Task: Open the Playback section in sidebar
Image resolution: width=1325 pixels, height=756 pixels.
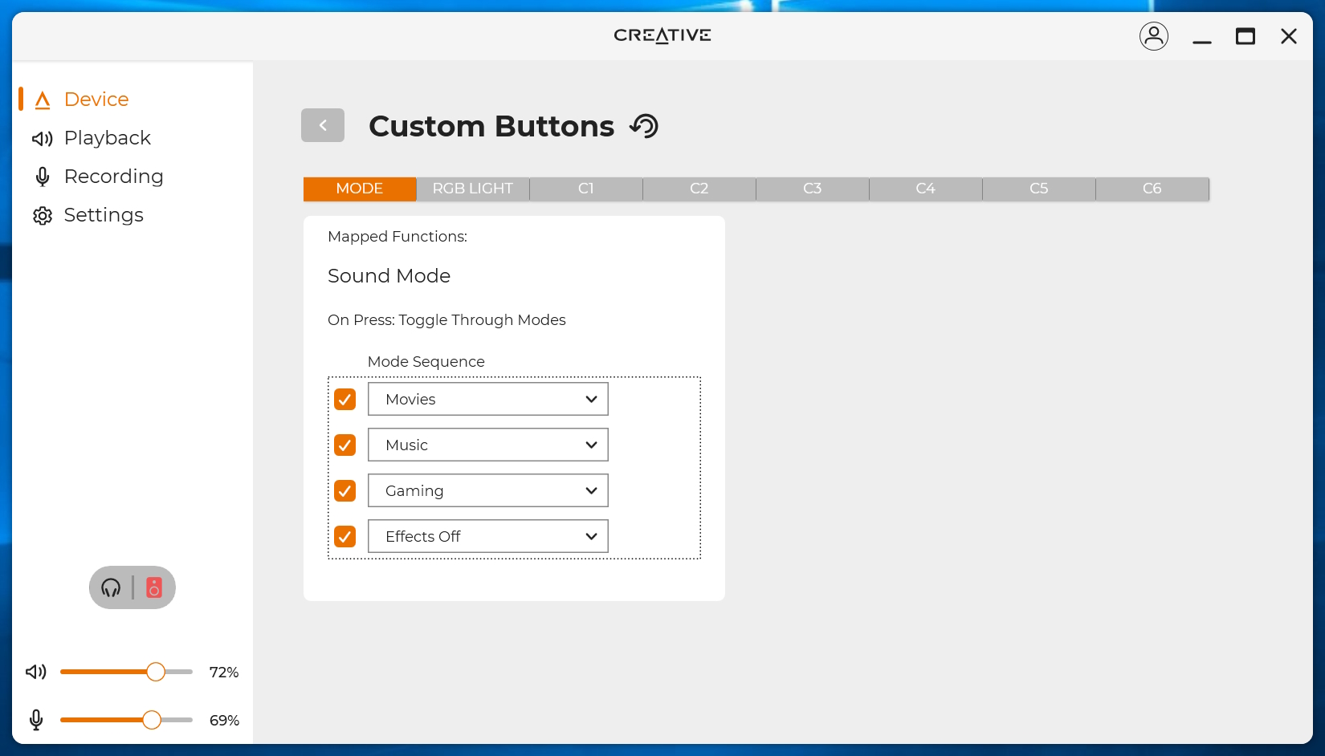Action: coord(107,138)
